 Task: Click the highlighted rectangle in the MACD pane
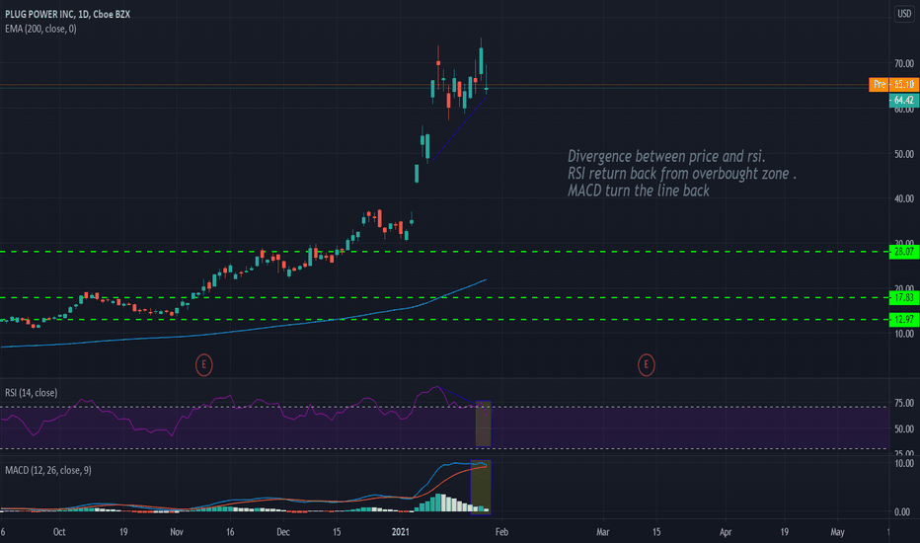481,488
